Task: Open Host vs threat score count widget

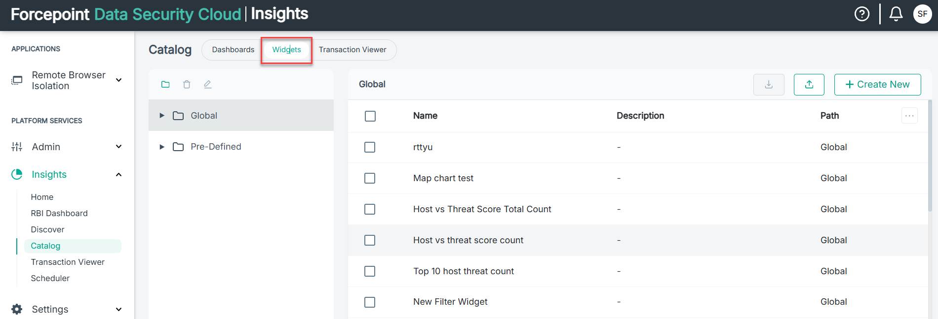Action: click(x=468, y=240)
